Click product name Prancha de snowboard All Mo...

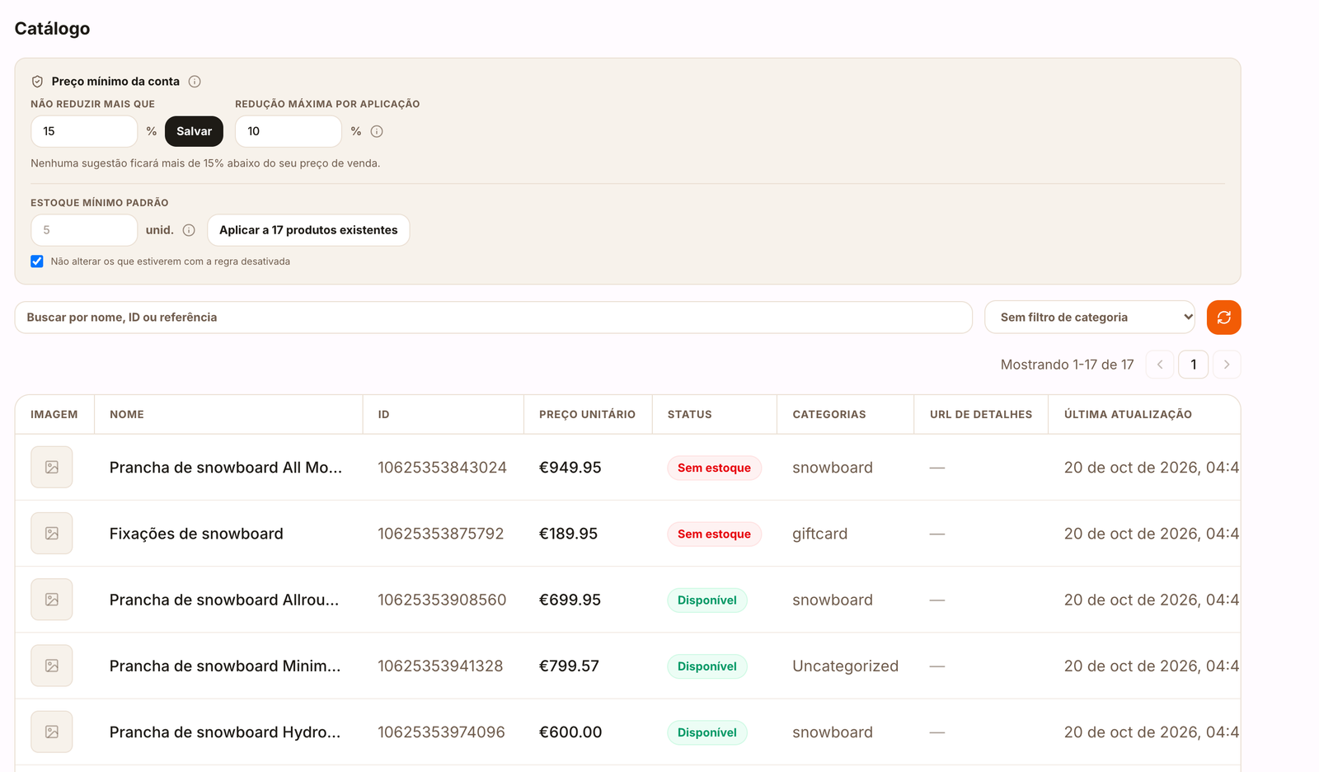pyautogui.click(x=226, y=468)
